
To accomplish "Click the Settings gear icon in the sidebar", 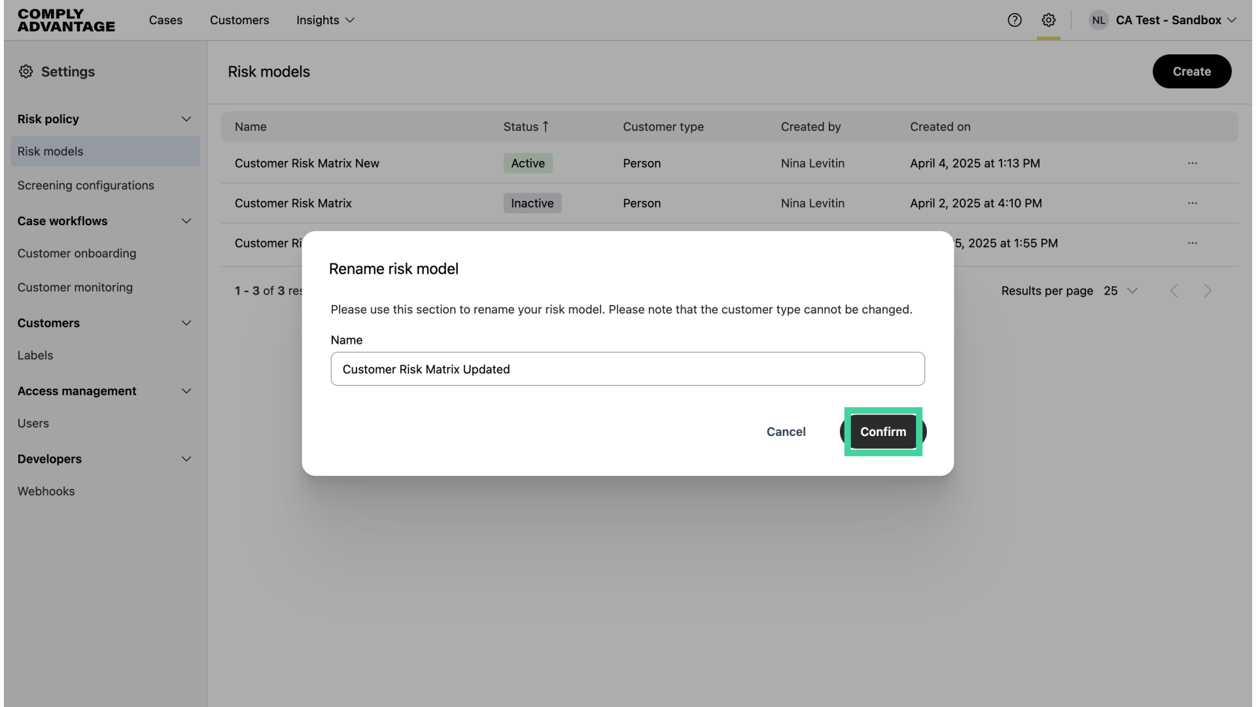I will [x=26, y=71].
